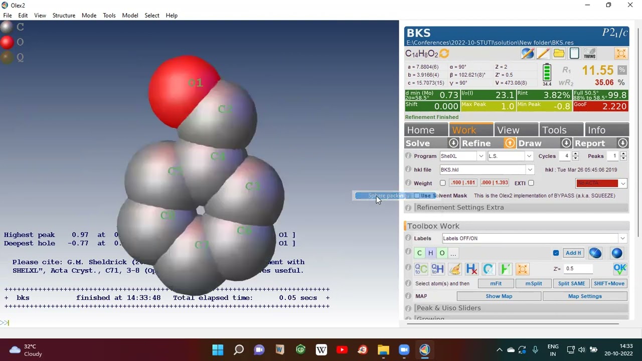The width and height of the screenshot is (642, 361).
Task: Click the Z' value input field
Action: tap(578, 269)
